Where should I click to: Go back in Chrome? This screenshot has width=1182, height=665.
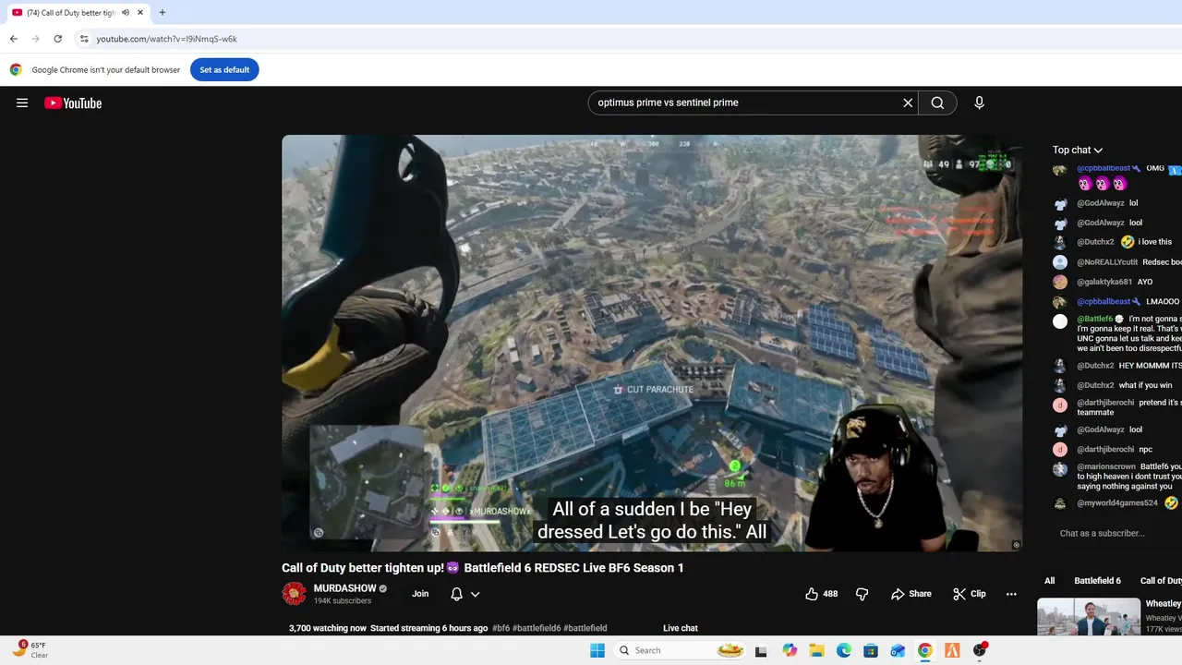[13, 39]
